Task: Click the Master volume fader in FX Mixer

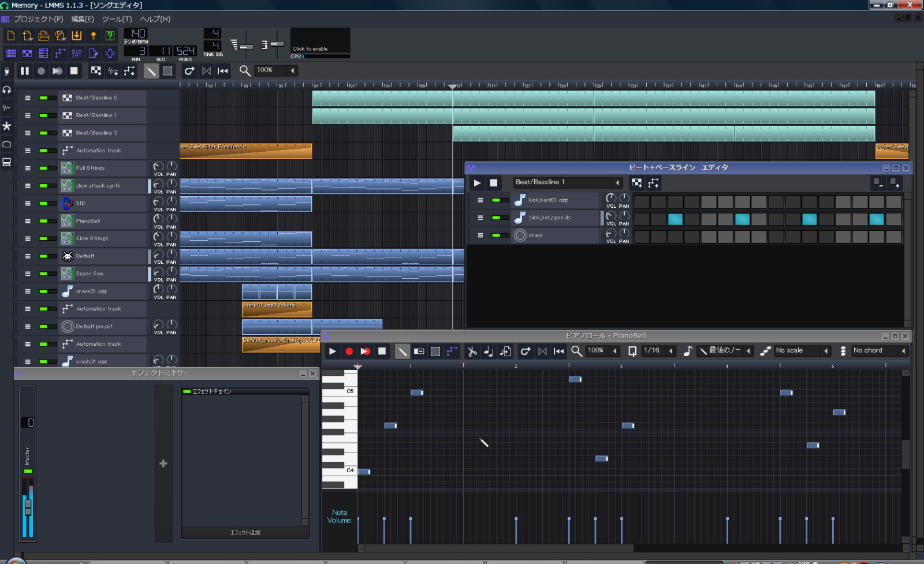Action: 27,508
